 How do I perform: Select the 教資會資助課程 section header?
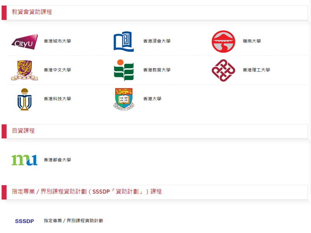[155, 13]
